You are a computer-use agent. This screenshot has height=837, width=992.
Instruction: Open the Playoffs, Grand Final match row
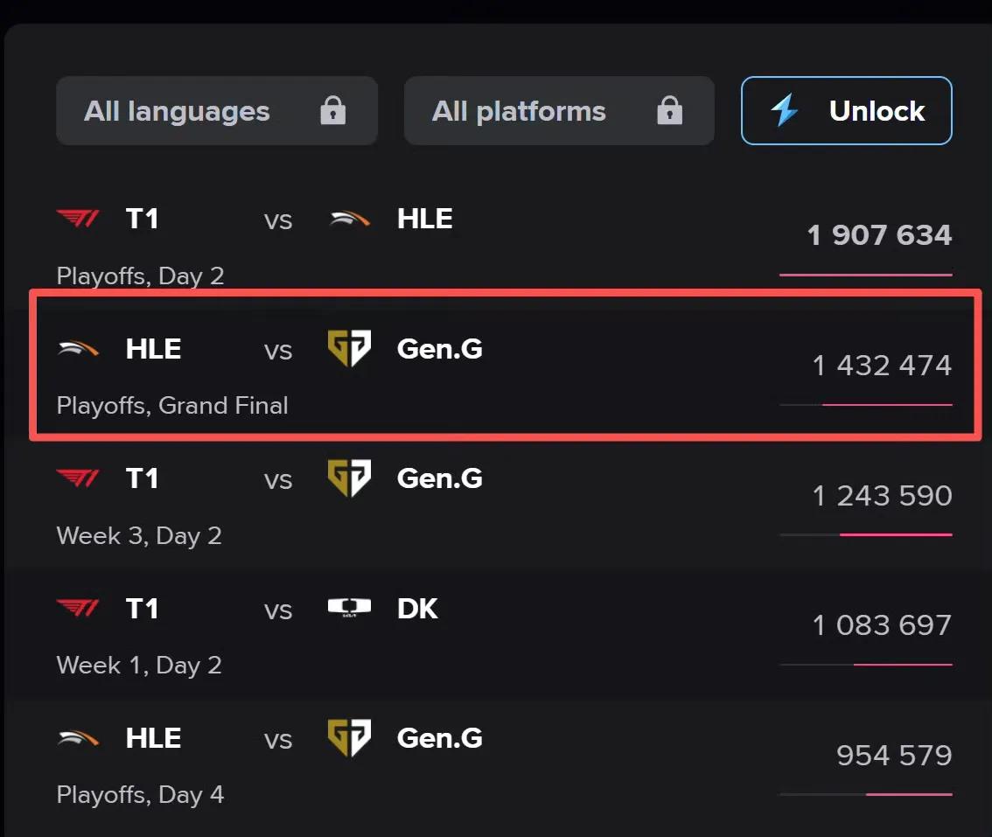point(504,366)
